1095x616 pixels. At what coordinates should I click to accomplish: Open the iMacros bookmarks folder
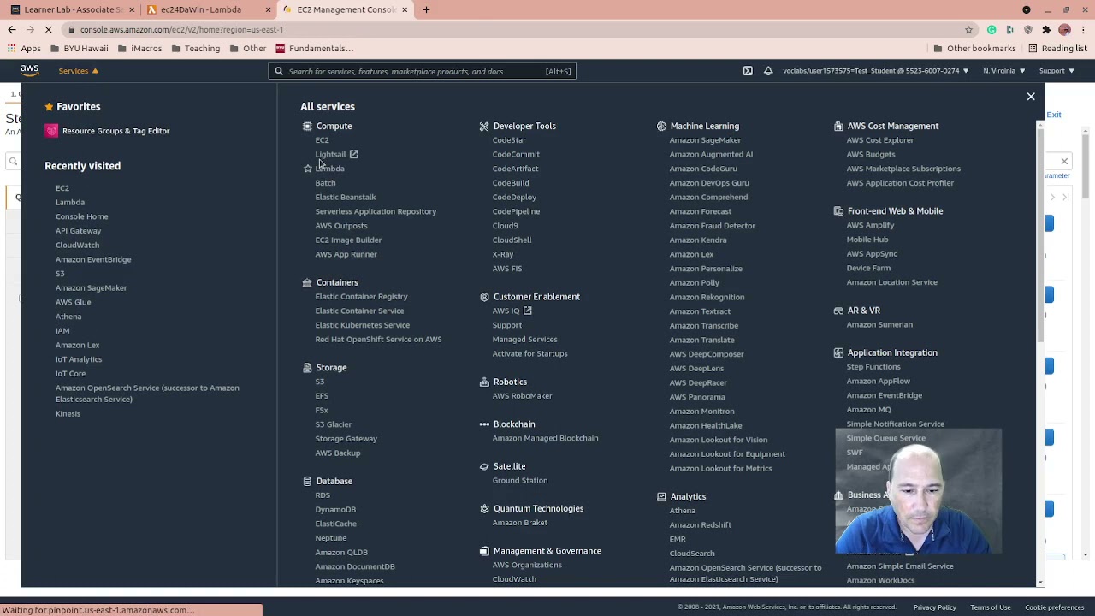click(139, 49)
